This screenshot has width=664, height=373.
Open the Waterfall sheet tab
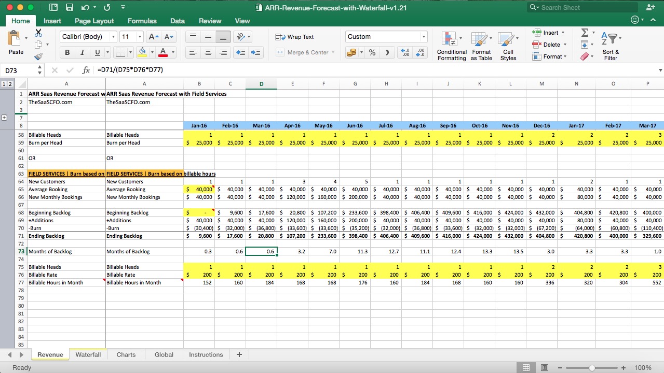88,354
